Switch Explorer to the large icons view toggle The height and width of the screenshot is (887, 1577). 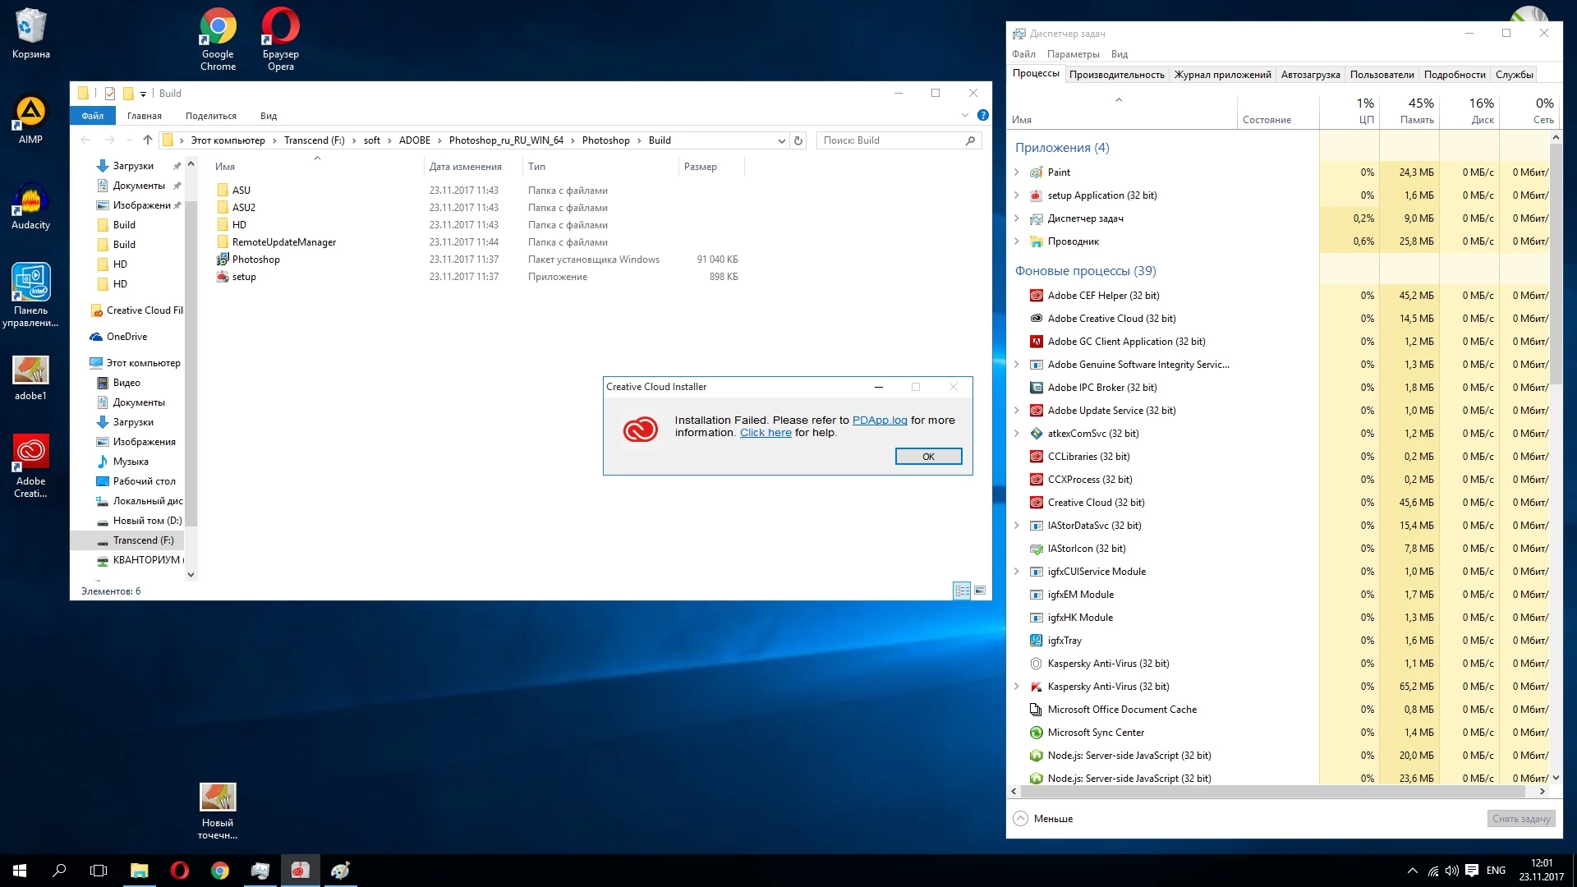click(979, 591)
